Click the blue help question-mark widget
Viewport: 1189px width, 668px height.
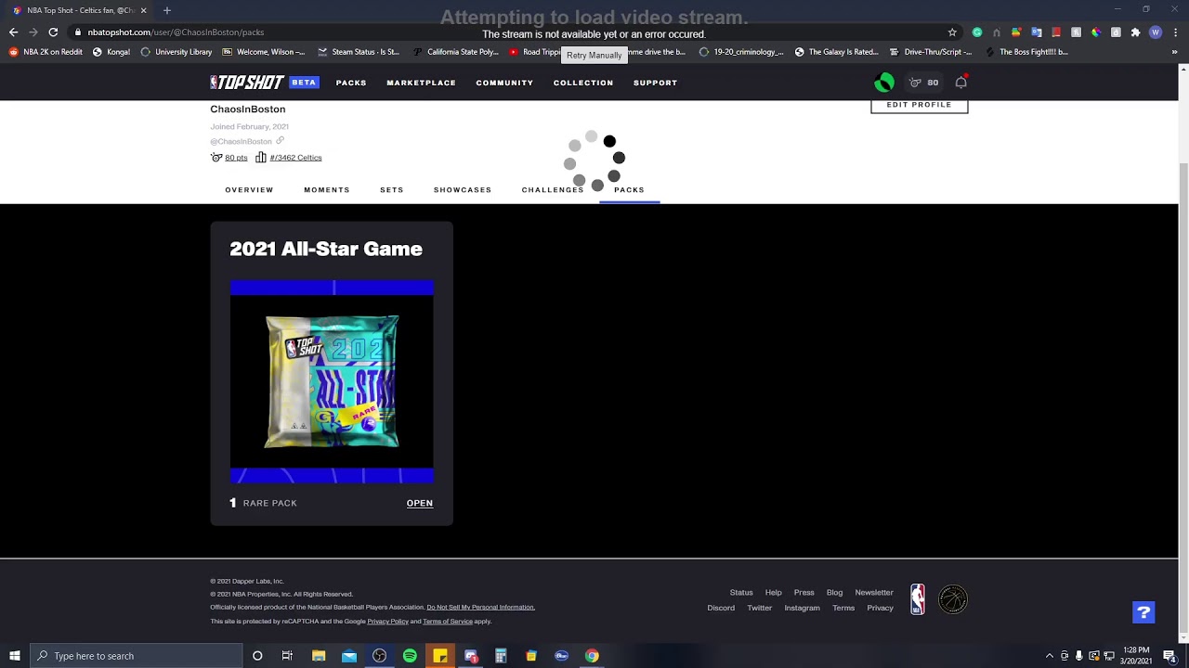1143,612
